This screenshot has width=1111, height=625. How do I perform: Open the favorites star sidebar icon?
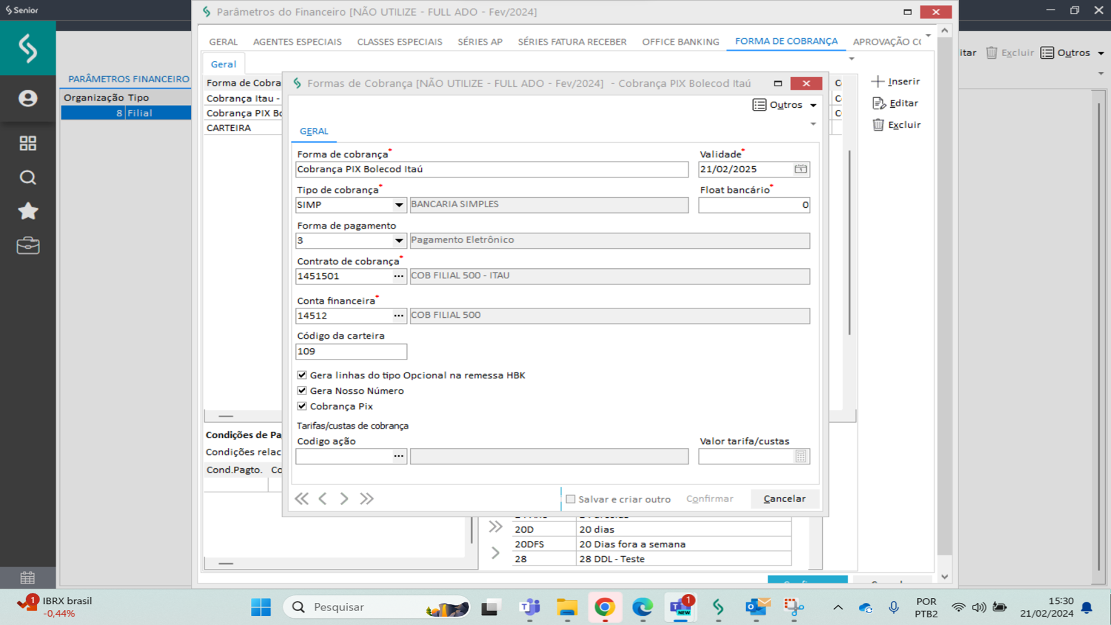point(28,211)
